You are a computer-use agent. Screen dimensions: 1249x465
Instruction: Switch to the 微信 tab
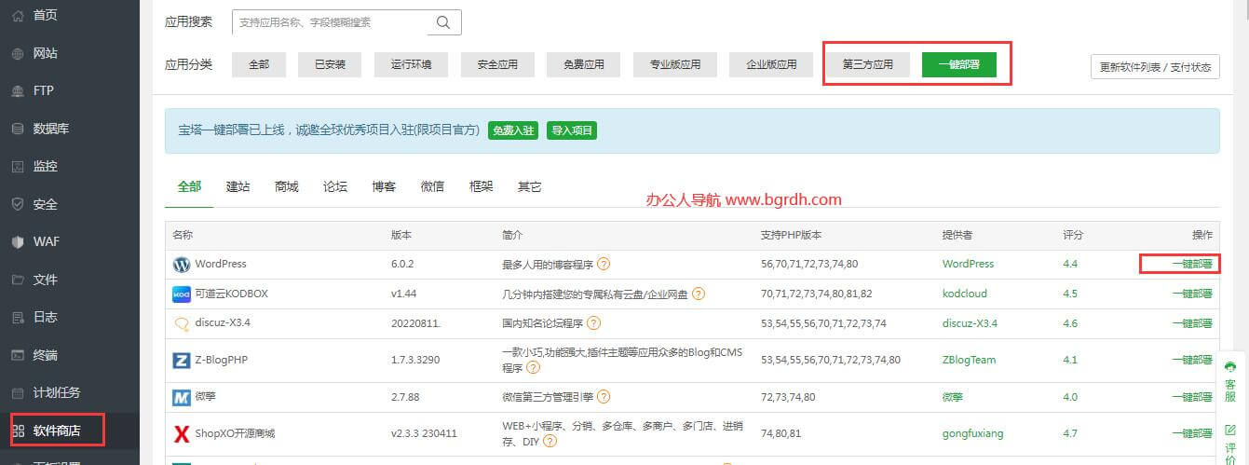432,186
